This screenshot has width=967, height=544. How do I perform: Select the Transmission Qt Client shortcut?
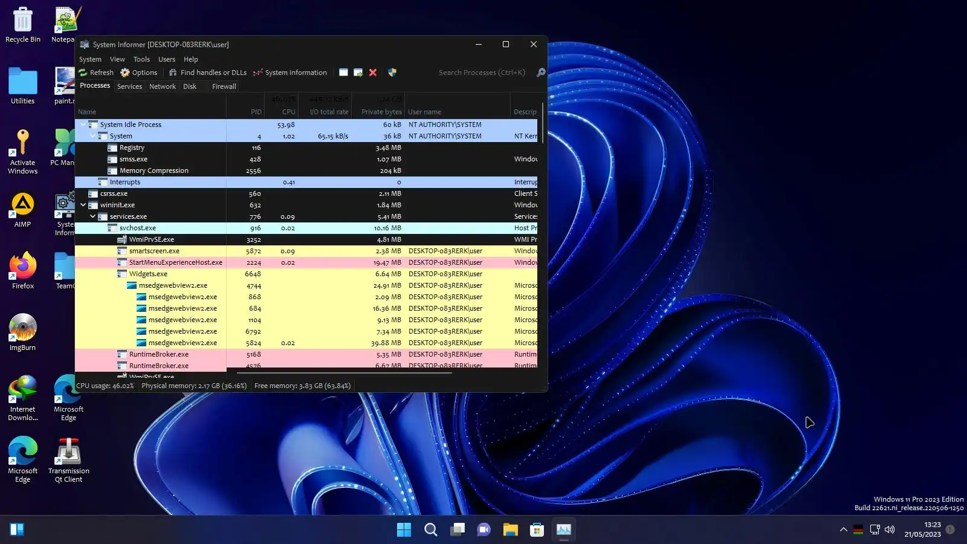tap(69, 460)
